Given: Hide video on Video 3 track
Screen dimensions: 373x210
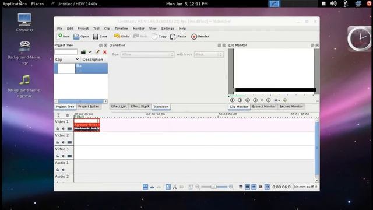Looking at the screenshot, I should point(69,156).
